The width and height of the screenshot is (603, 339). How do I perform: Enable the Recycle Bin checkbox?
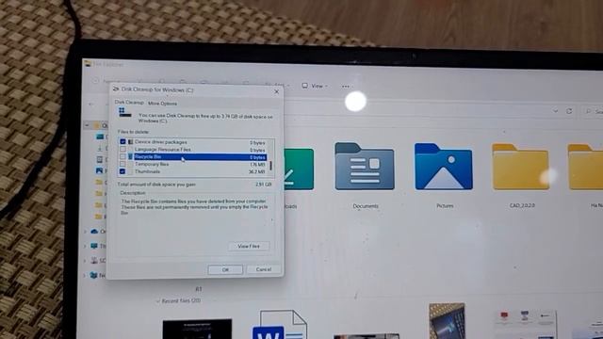pos(122,156)
